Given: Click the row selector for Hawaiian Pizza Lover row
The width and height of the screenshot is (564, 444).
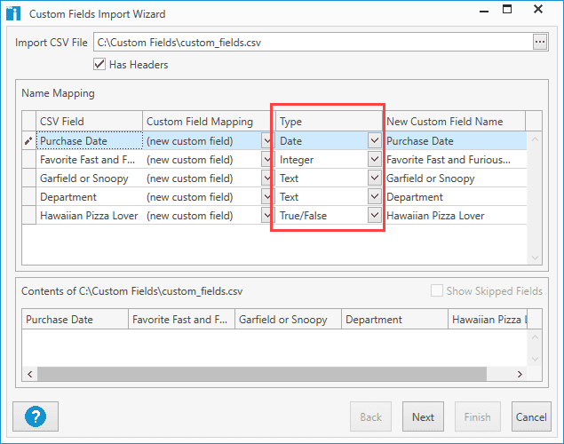Looking at the screenshot, I should point(28,216).
